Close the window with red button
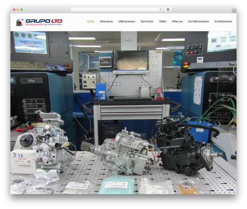The width and height of the screenshot is (247, 209). coord(14,9)
